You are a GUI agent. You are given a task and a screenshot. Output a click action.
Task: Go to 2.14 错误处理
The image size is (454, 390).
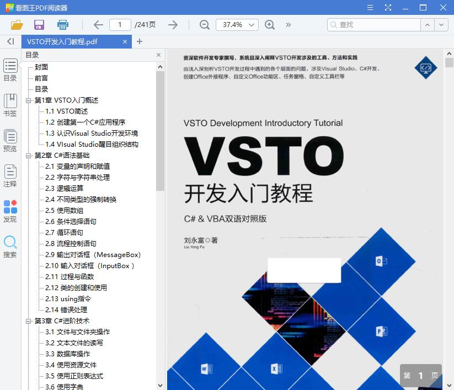[x=66, y=310]
